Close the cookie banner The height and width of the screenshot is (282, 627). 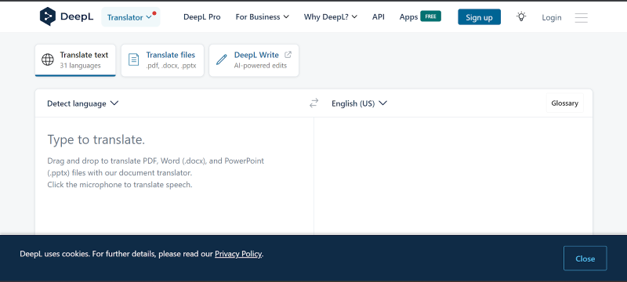click(585, 258)
